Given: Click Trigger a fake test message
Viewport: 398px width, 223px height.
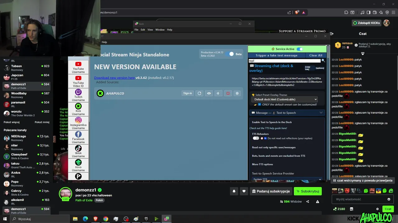Looking at the screenshot, I should coord(276,55).
